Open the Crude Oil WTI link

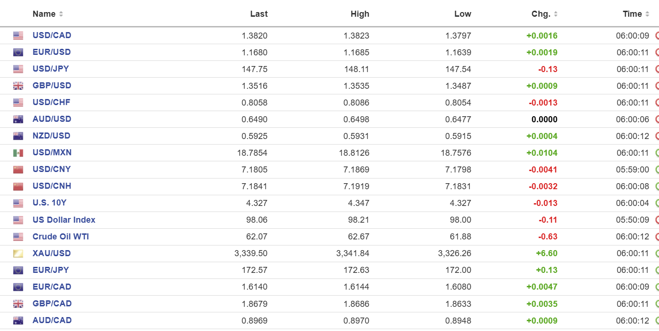[x=61, y=237]
